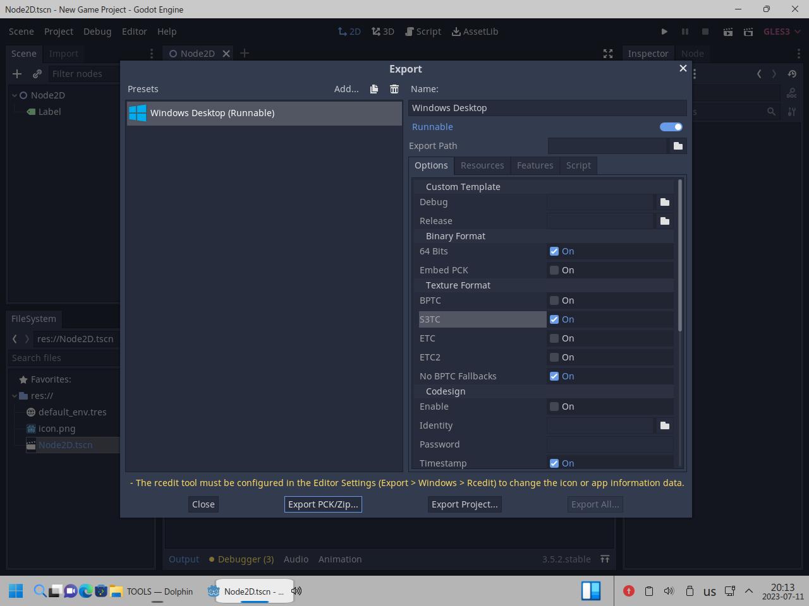The image size is (809, 606).
Task: Open Scene dock options menu
Action: (151, 54)
